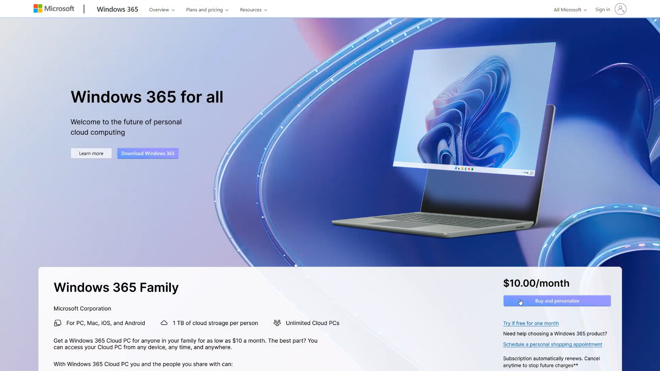The image size is (660, 371).
Task: Expand the Plans and pricing dropdown
Action: point(207,9)
